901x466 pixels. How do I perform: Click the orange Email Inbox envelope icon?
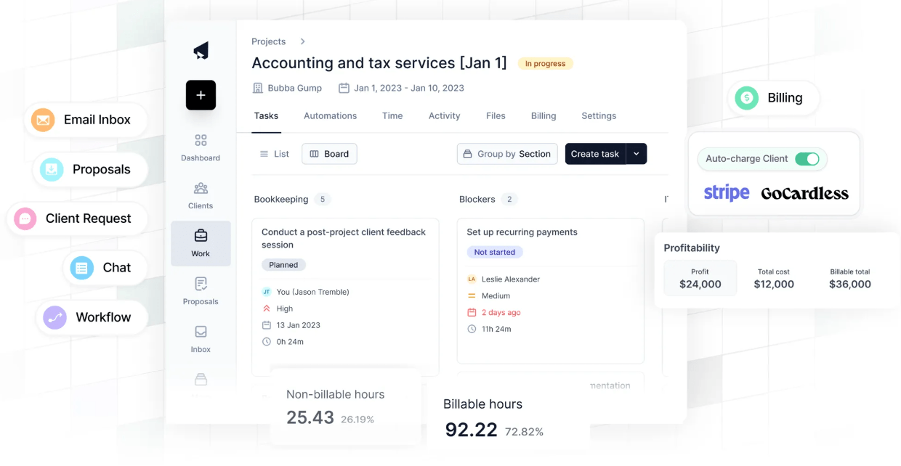point(43,120)
